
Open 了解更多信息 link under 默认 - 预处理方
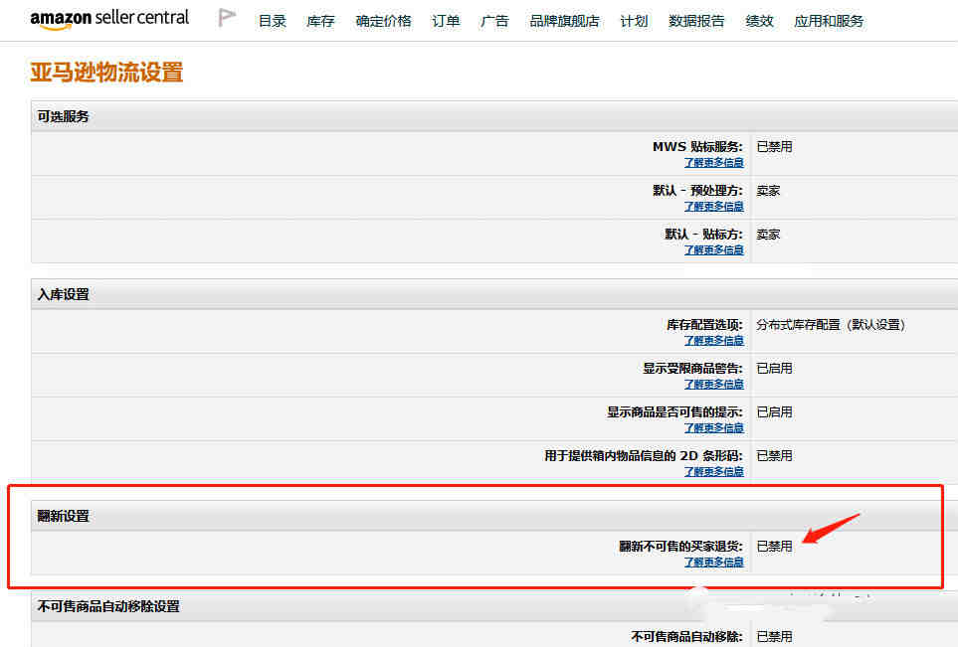pos(713,207)
